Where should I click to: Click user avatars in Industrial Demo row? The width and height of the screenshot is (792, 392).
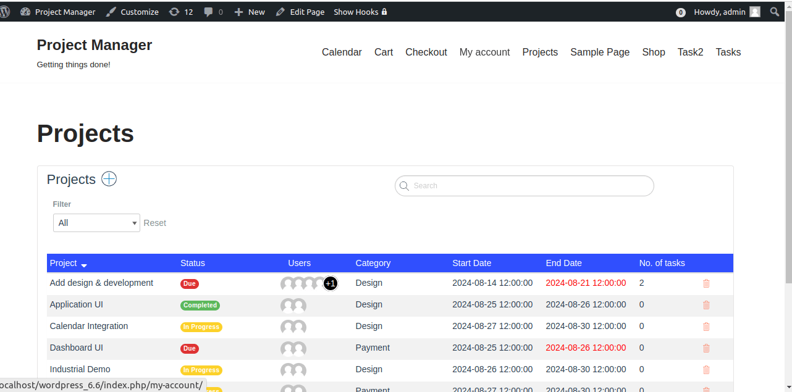293,370
